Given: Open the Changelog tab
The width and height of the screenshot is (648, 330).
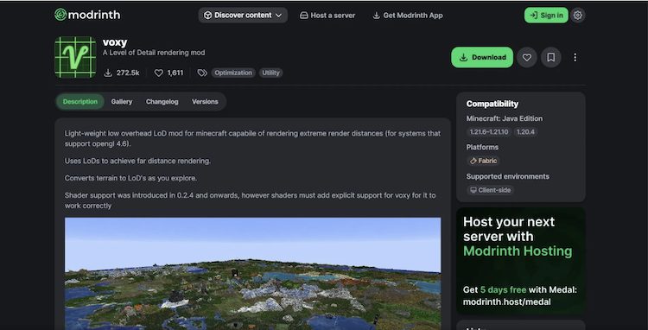Looking at the screenshot, I should tap(162, 102).
